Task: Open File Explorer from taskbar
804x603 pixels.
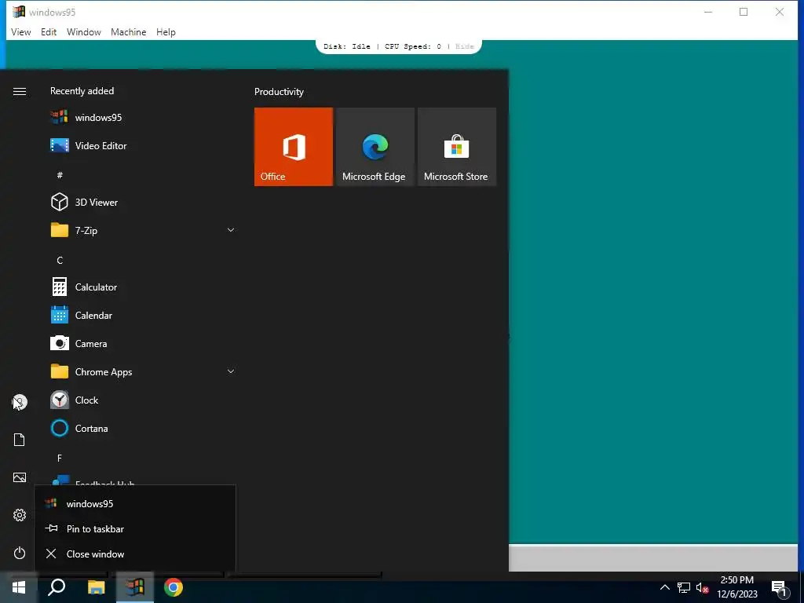Action: tap(96, 587)
